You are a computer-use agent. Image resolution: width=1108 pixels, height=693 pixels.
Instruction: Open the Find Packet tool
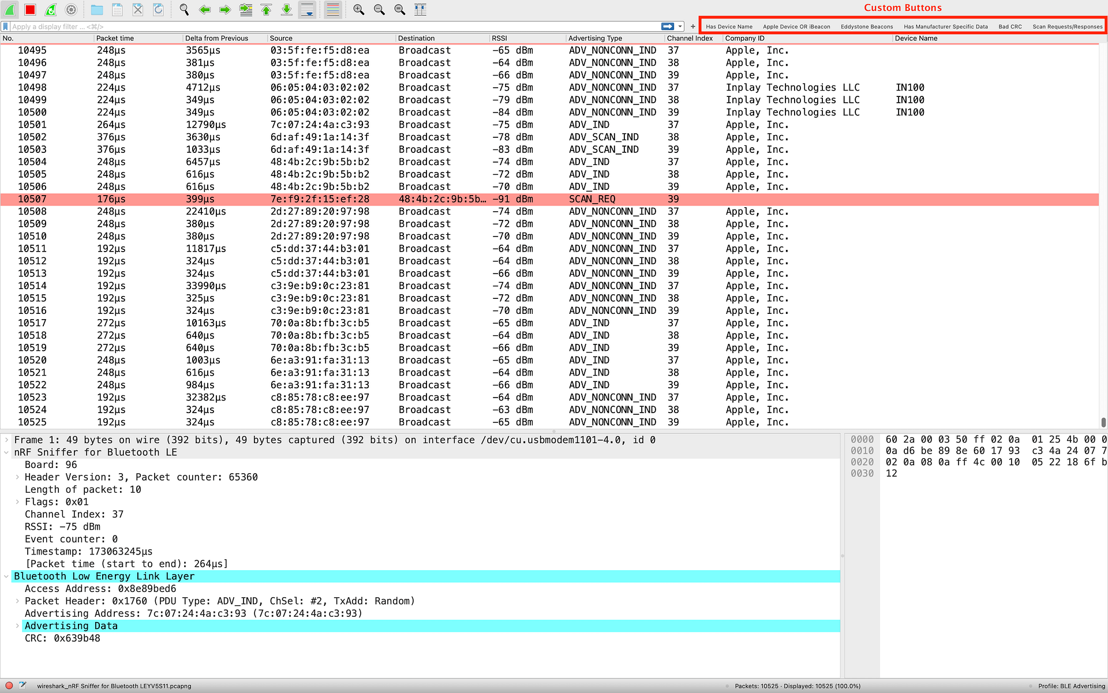(184, 9)
